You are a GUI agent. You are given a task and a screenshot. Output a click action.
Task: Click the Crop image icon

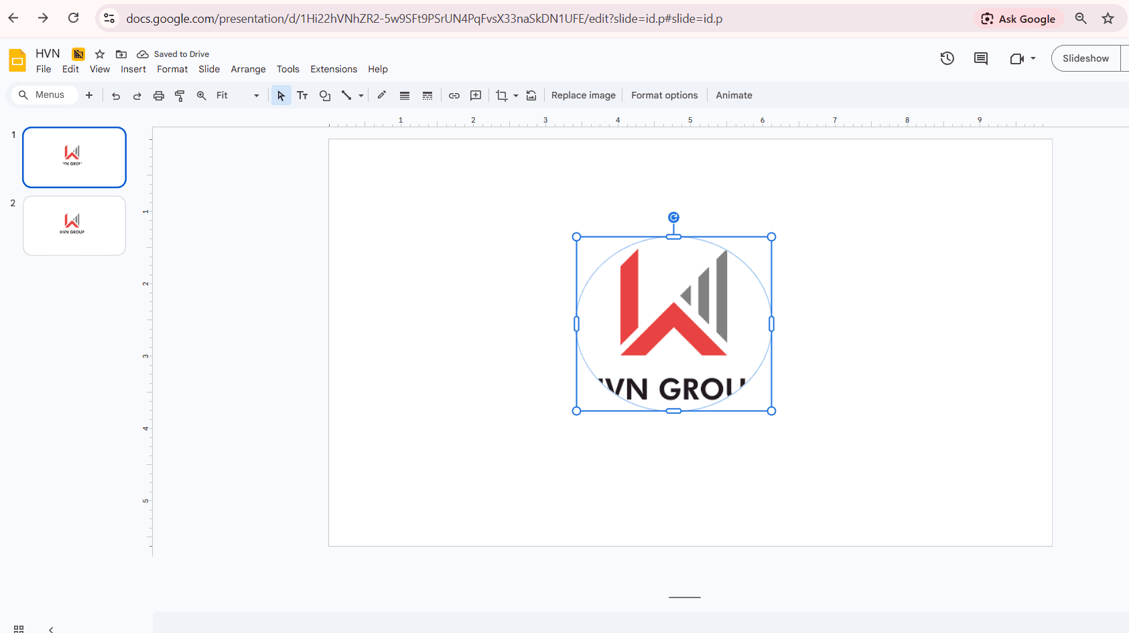(501, 96)
